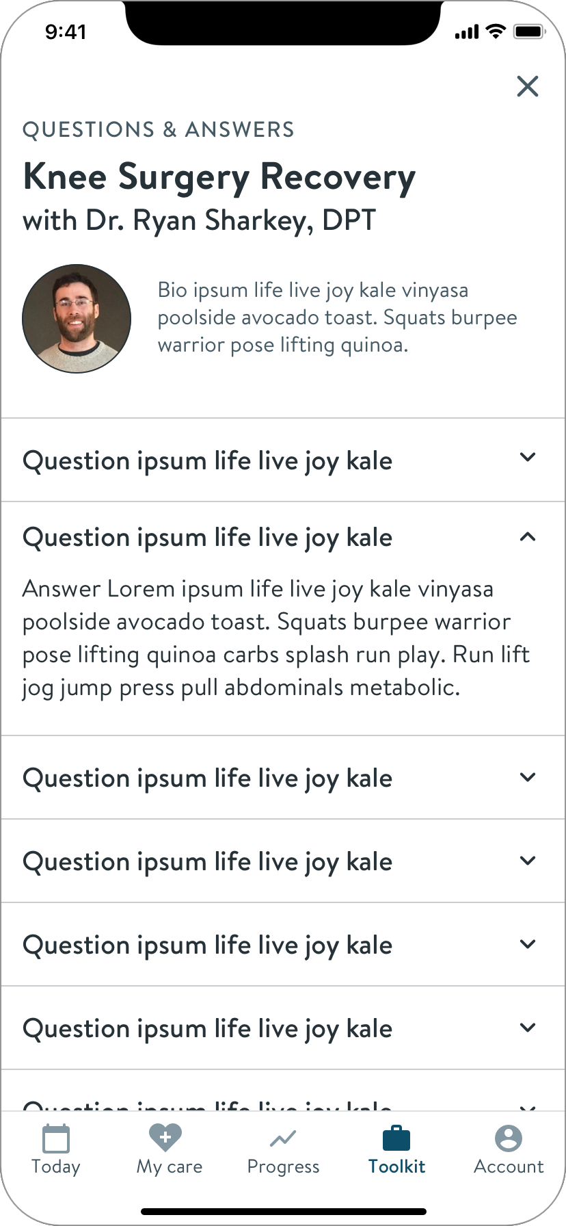
Task: Tap the Account person icon
Action: click(x=509, y=1138)
